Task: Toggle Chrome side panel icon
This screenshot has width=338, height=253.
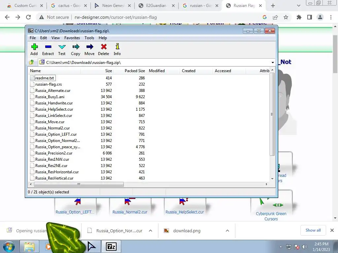Action: [x=310, y=17]
